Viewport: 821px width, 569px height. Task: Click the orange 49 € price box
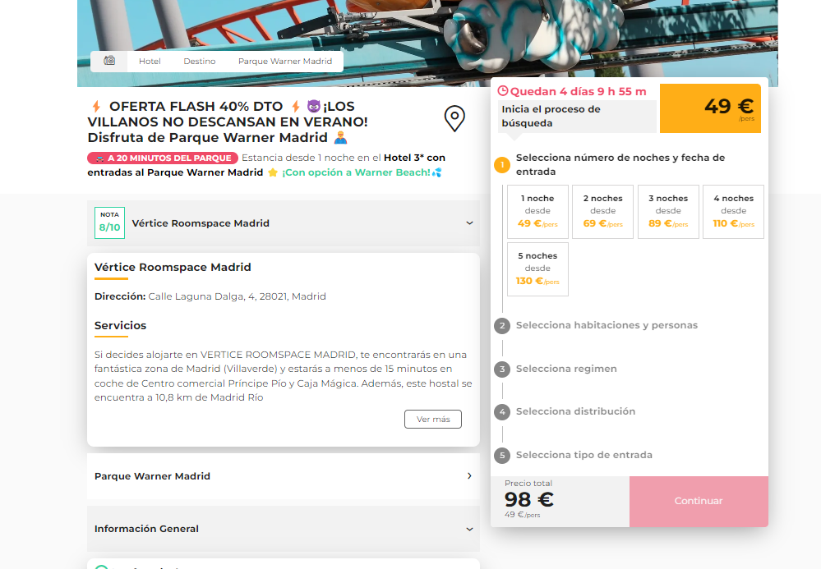(x=710, y=108)
